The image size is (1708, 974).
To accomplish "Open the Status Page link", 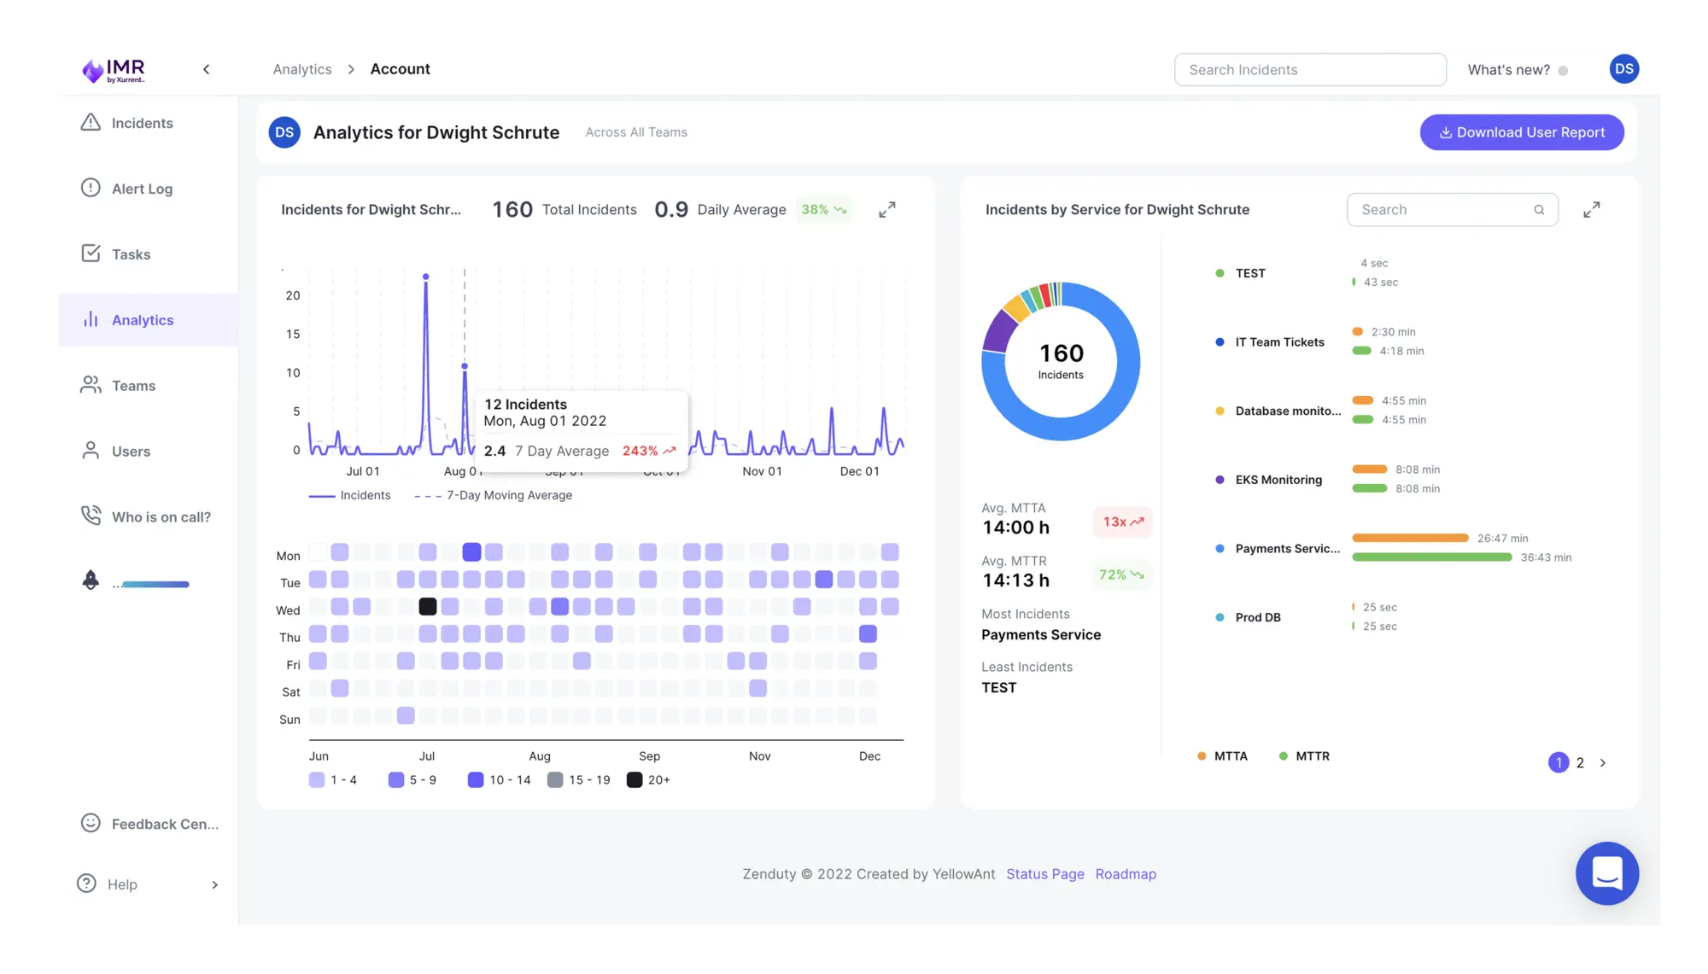I will tap(1044, 874).
